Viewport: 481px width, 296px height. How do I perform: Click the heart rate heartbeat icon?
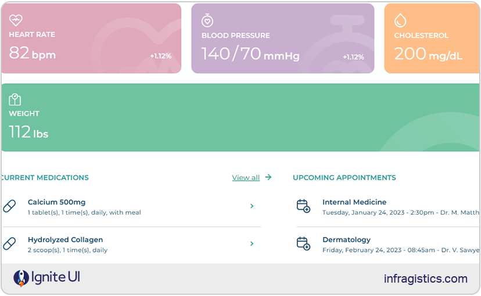coord(16,21)
